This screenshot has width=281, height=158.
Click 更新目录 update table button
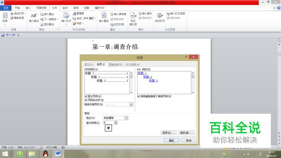(x=17, y=18)
